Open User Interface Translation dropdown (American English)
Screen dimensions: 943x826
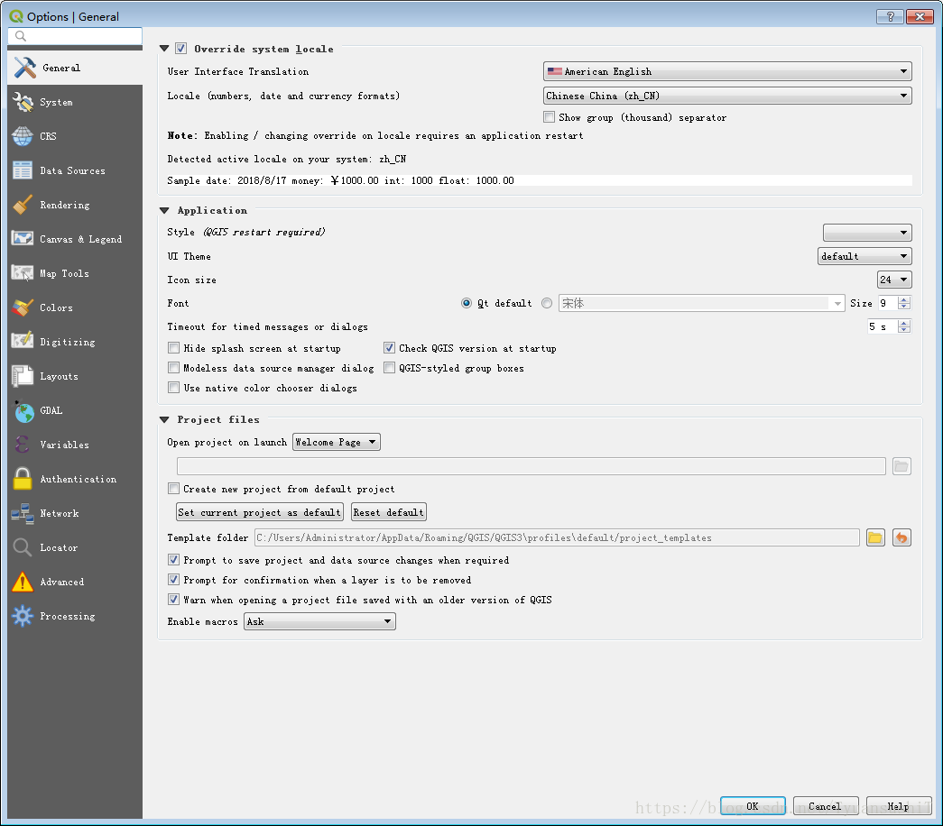[727, 71]
